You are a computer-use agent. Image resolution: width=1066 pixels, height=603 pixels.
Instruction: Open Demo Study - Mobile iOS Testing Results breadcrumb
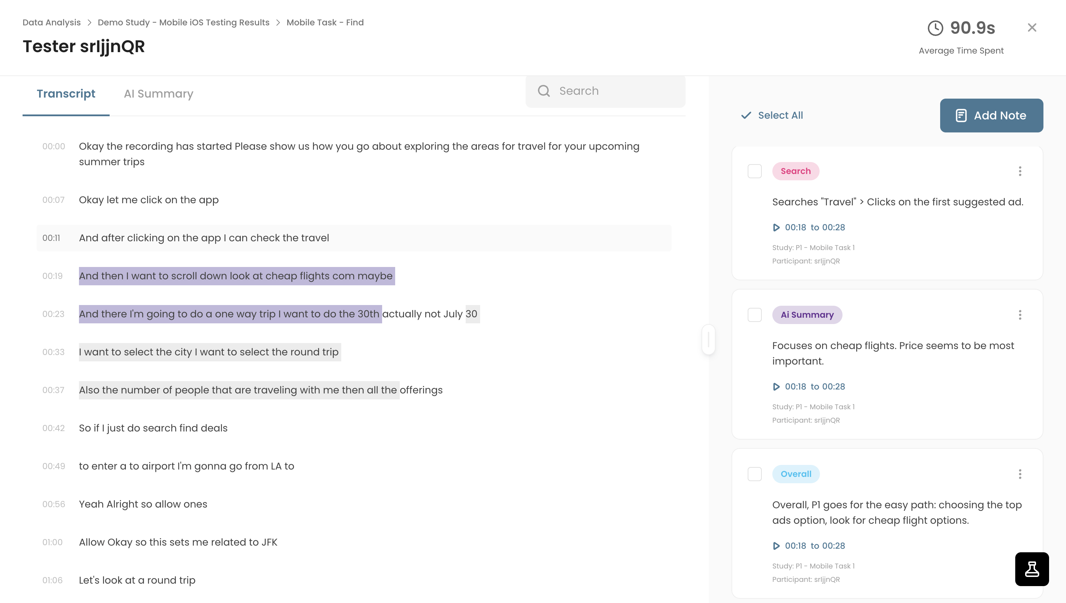click(x=184, y=22)
